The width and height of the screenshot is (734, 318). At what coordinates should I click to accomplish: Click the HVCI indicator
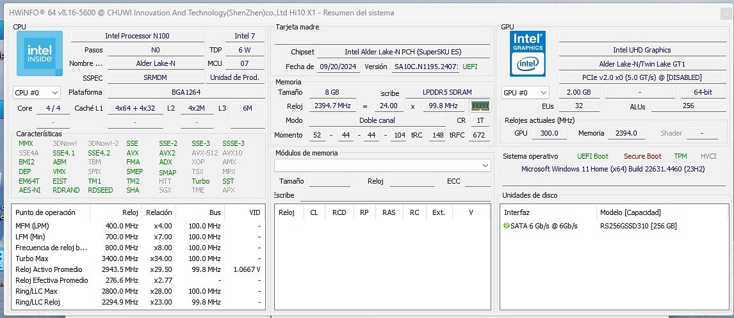pos(708,156)
